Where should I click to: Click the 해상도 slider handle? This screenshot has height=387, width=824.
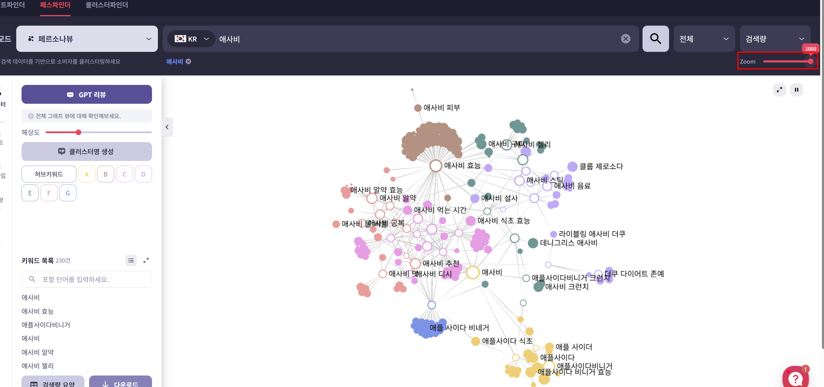coord(79,132)
